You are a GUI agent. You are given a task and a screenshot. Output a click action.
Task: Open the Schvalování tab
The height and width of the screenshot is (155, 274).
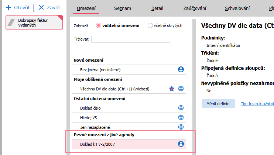237,8
